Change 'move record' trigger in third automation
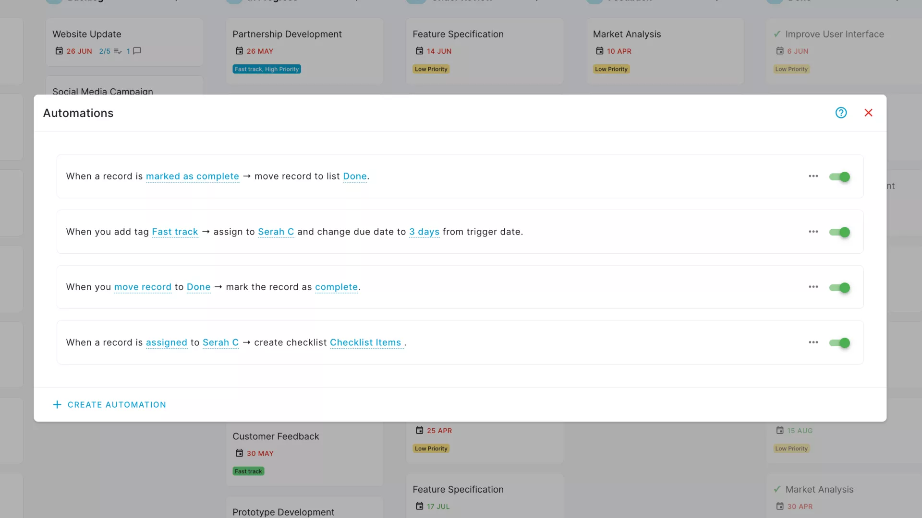 click(x=143, y=287)
